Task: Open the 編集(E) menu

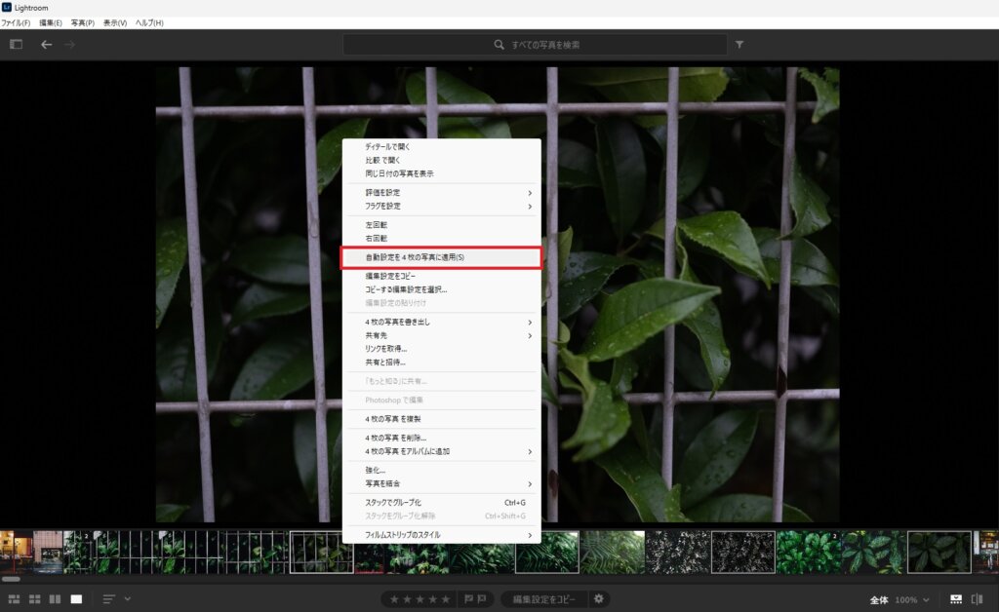Action: (x=51, y=23)
